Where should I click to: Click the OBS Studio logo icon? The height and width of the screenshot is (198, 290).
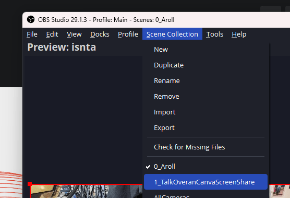pyautogui.click(x=31, y=19)
